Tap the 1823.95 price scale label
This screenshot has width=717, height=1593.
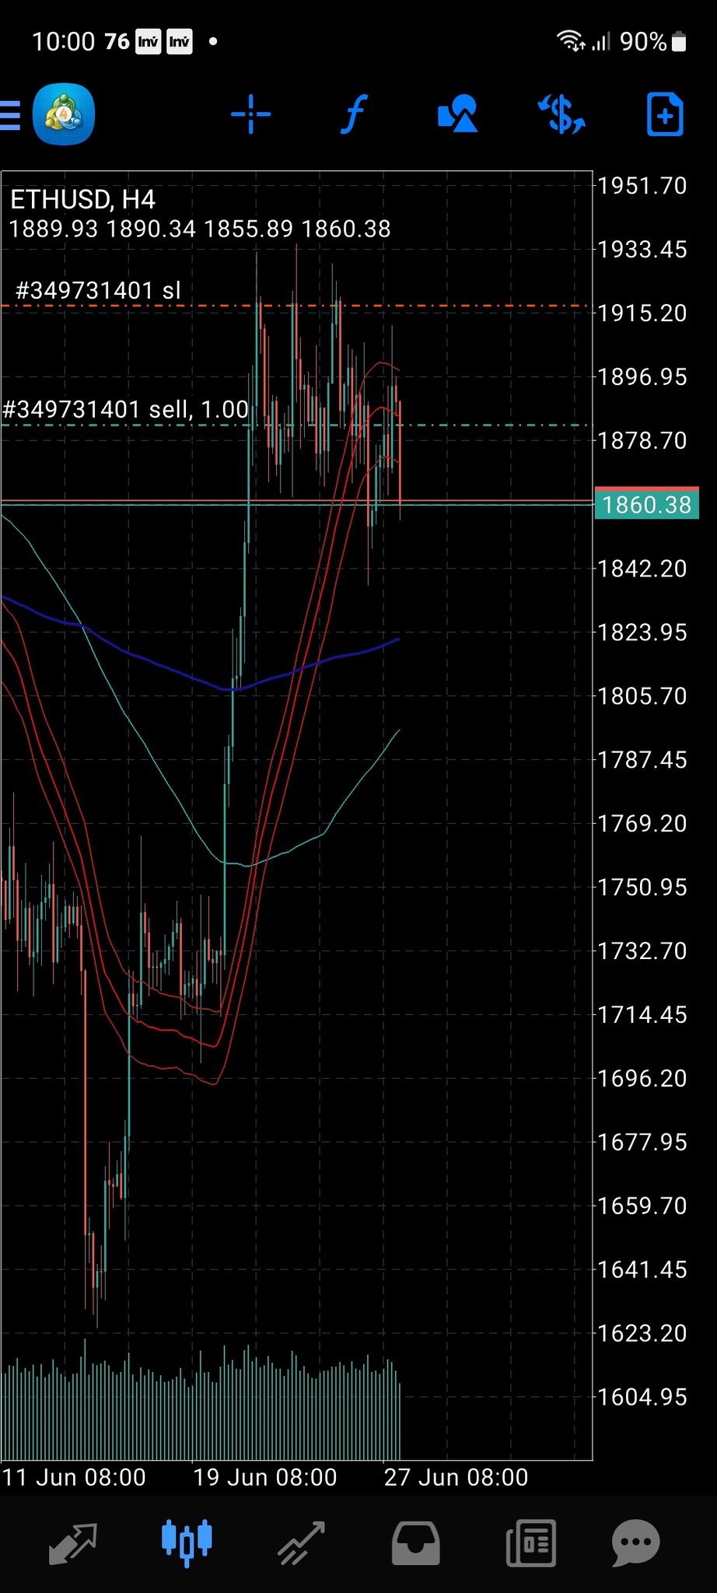pyautogui.click(x=642, y=632)
